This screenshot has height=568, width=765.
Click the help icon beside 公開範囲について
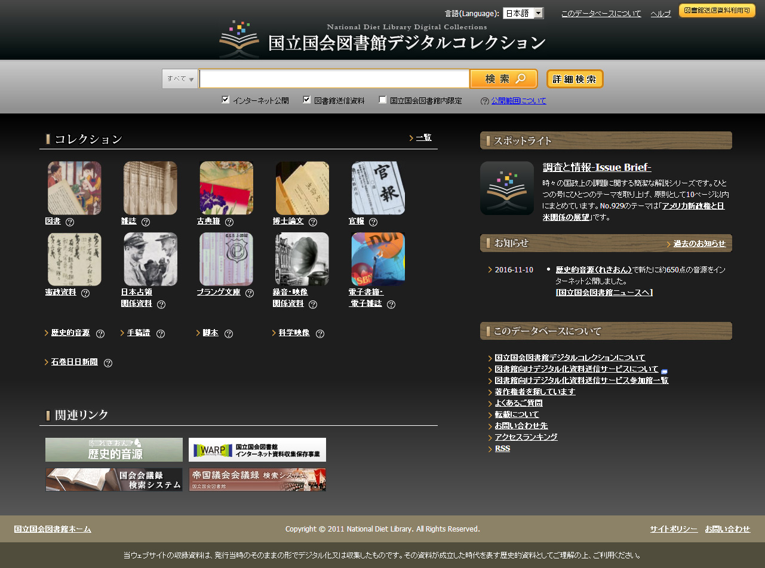tap(485, 102)
